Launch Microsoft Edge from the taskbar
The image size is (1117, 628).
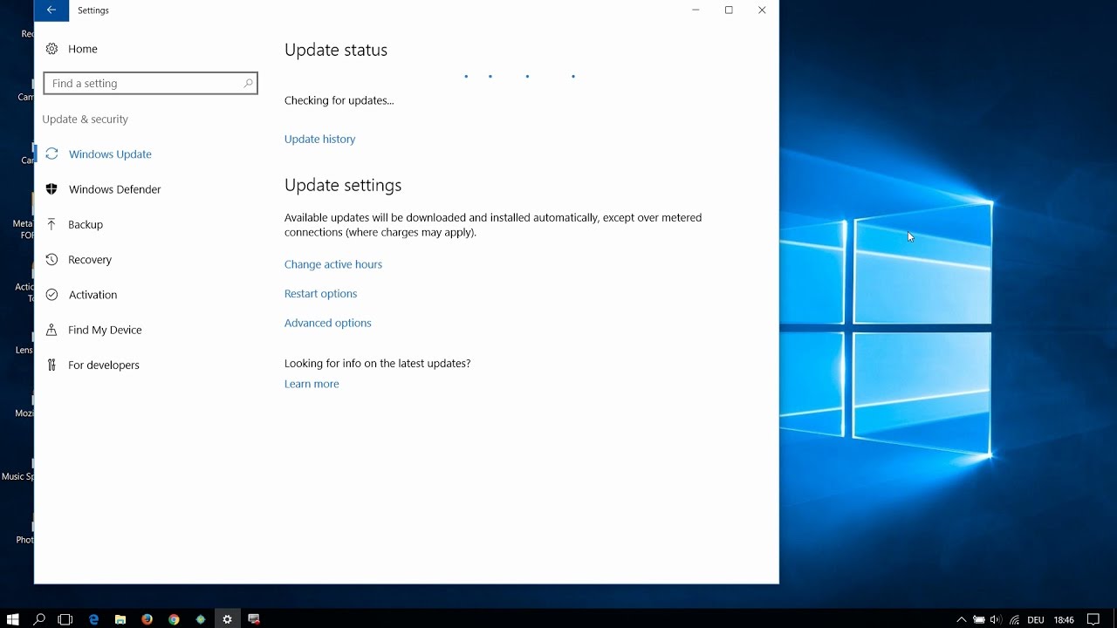[x=93, y=619]
